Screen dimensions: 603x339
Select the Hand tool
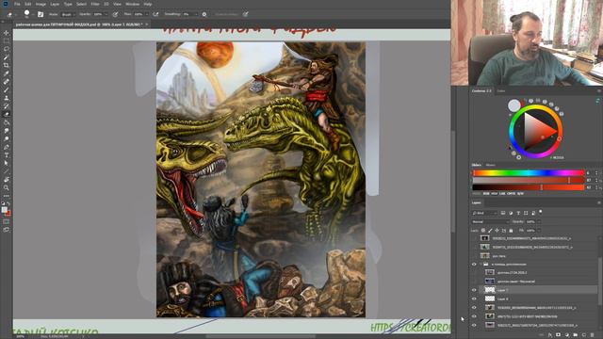(x=7, y=180)
